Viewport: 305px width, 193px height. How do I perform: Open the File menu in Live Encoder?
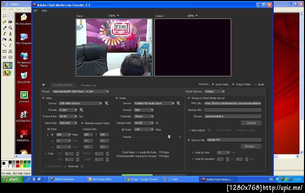[x=36, y=11]
